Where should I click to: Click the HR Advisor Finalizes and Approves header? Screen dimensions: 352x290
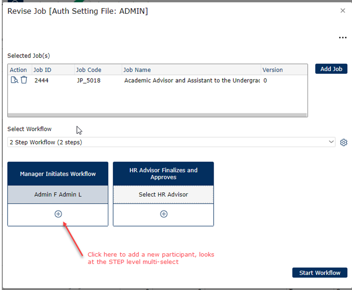(163, 174)
